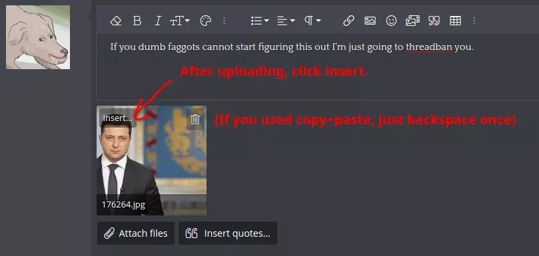Open the text color palette
Image resolution: width=539 pixels, height=256 pixels.
(205, 21)
